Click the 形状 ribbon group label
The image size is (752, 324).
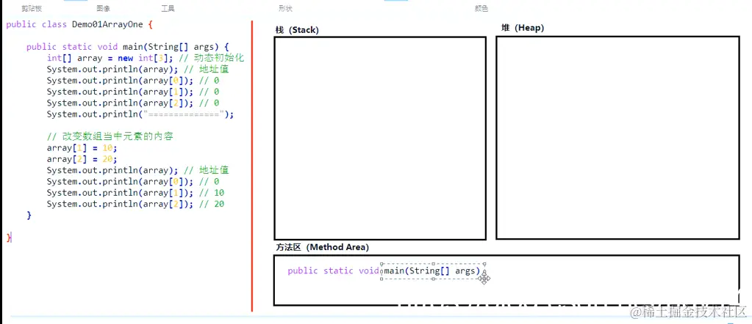[285, 9]
